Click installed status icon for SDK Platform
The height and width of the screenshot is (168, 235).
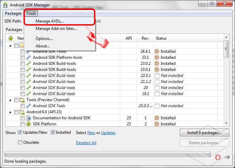(x=157, y=124)
